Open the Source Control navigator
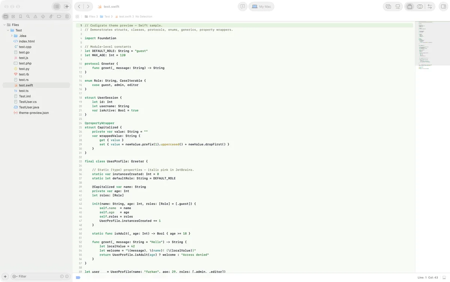This screenshot has width=450, height=282. click(13, 16)
